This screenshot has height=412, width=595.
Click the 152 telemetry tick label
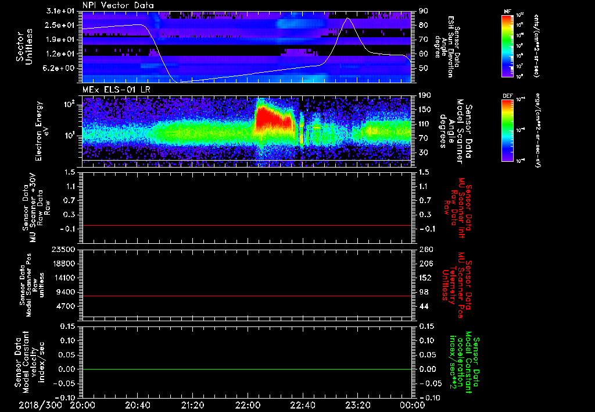click(426, 278)
